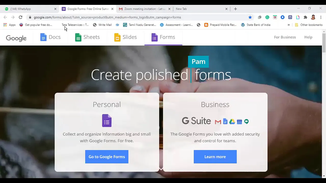326x183 pixels.
Task: Click the Gmail icon in the Business card
Action: (x=218, y=122)
